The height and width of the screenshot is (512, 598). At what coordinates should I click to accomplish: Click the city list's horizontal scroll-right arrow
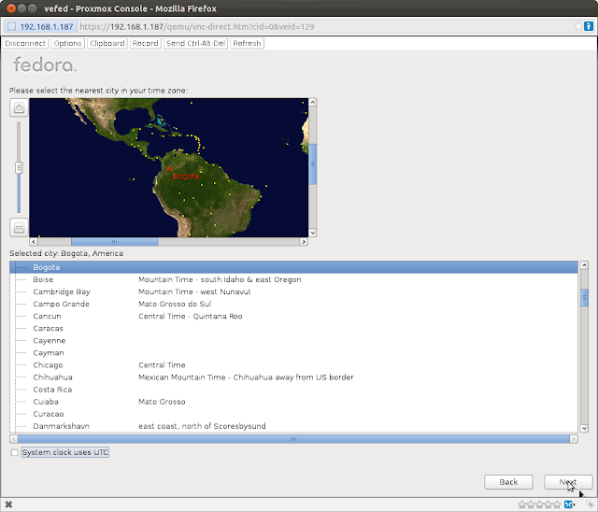coord(574,439)
